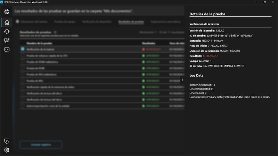Click failure ID UALCW3-000C8K-MFPXGK-C0WN13

click(x=223, y=66)
